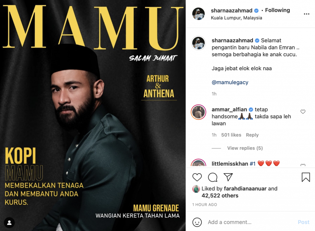Click the Add a comment field

click(x=251, y=222)
